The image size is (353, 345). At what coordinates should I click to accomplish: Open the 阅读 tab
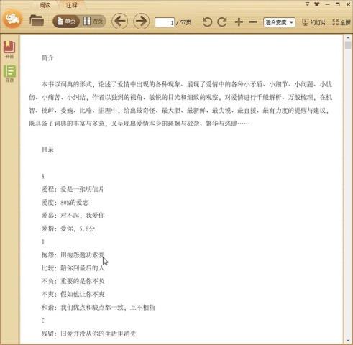coord(45,5)
